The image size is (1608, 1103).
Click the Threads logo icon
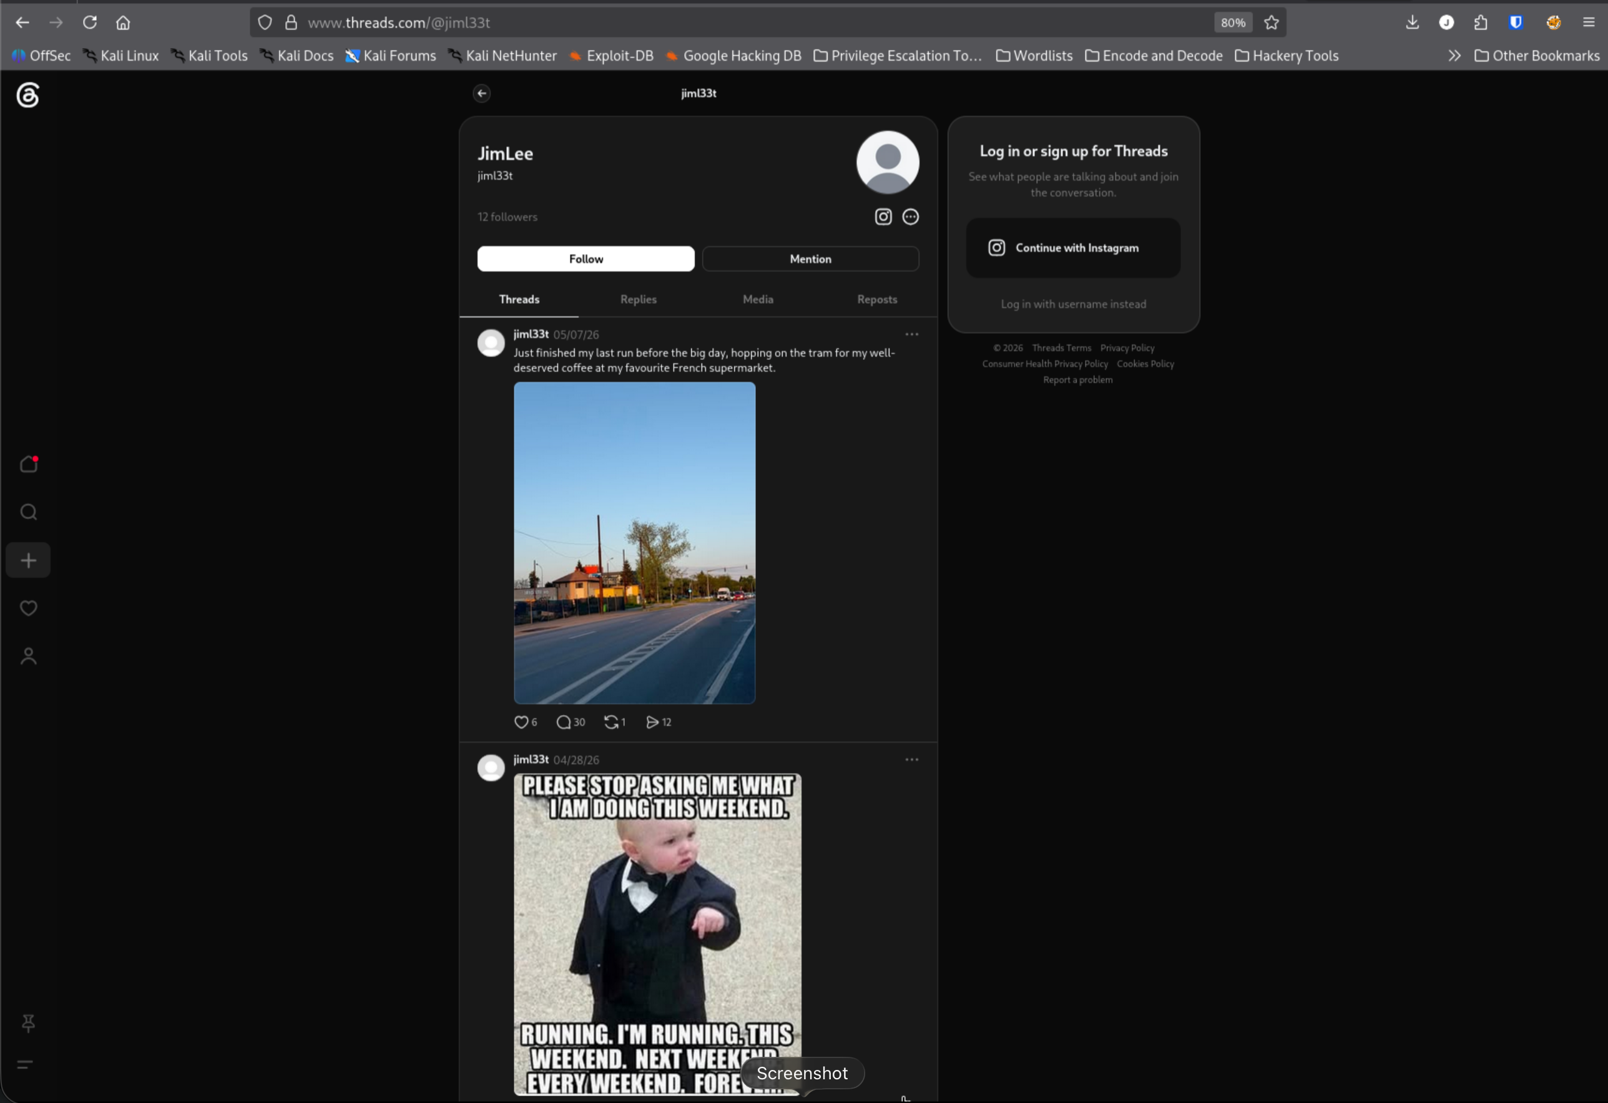click(27, 95)
